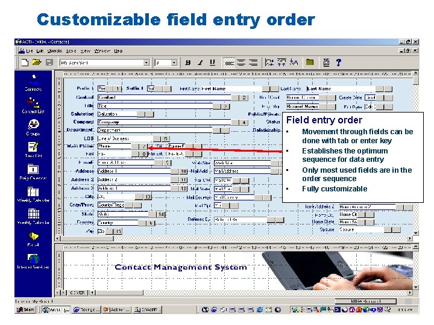The height and width of the screenshot is (325, 434).
Task: Open the Edit menu
Action: pyautogui.click(x=40, y=51)
